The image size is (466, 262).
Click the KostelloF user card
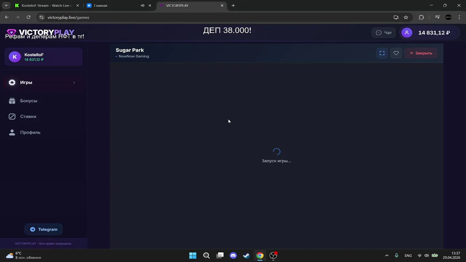[x=43, y=57]
